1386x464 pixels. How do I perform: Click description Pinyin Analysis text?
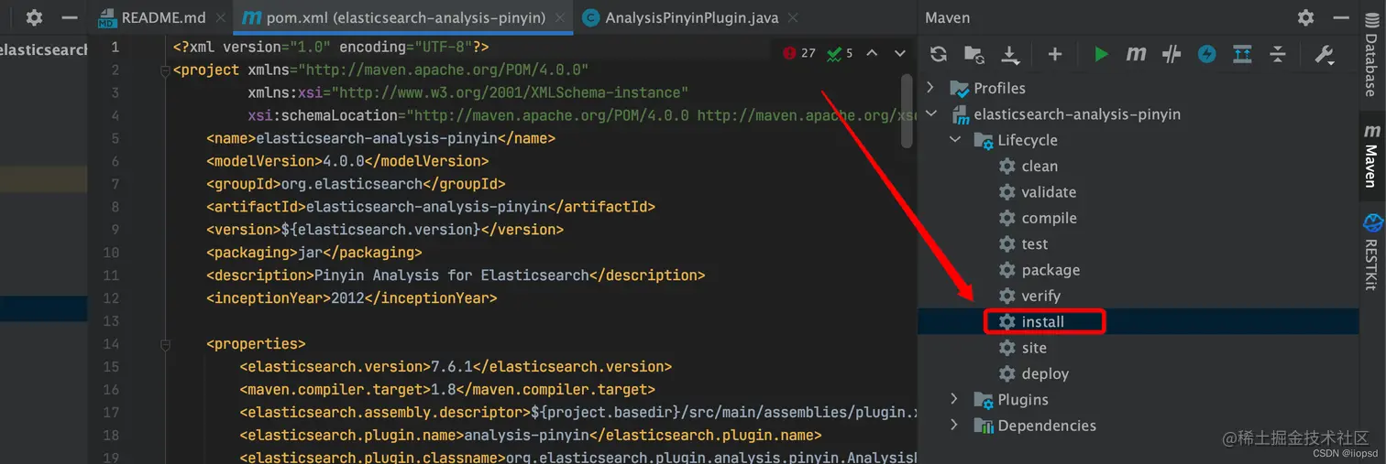[x=452, y=275]
